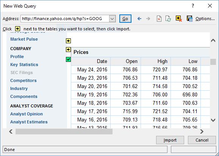219x156 pixels.
Task: Open the Analyst Estimates link
Action: pos(29,122)
